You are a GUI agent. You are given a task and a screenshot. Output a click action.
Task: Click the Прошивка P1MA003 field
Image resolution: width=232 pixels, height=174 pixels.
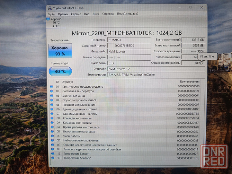click(x=128, y=40)
